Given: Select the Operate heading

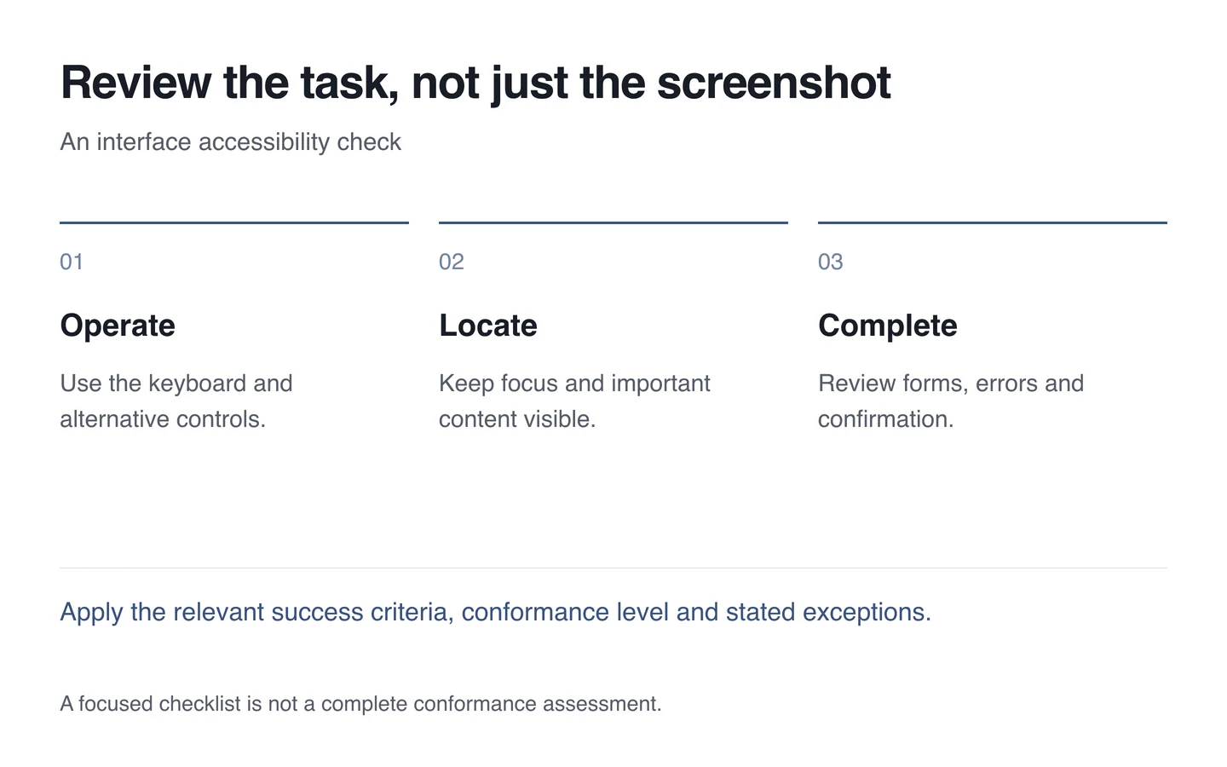Looking at the screenshot, I should pos(118,326).
